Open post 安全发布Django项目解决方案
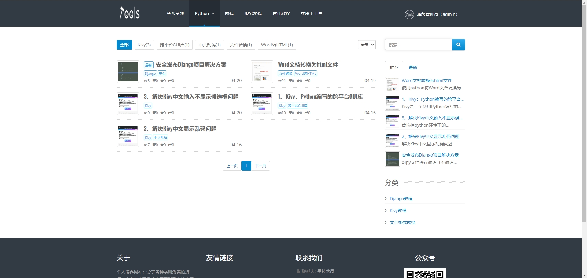The height and width of the screenshot is (278, 587). coord(191,65)
